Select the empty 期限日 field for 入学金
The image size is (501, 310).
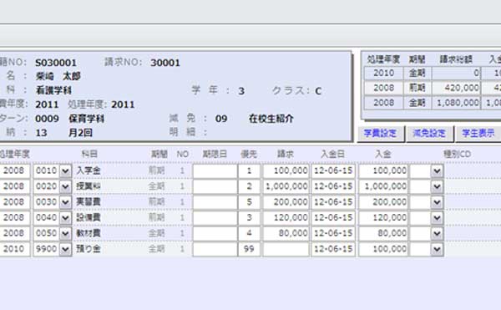click(x=215, y=170)
